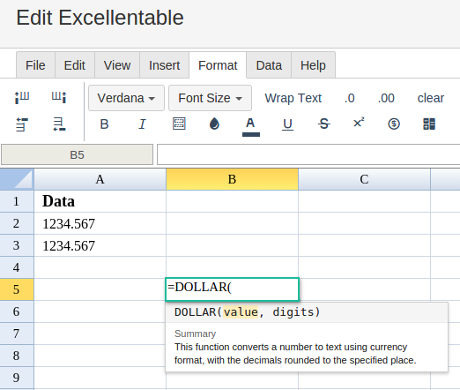Click the insert column right icon
460x390 pixels.
(x=59, y=97)
